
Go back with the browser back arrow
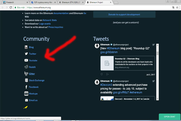3,7
